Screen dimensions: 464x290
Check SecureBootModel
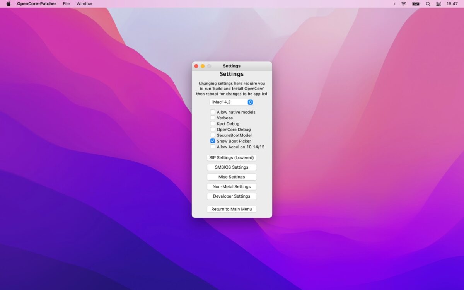click(213, 135)
